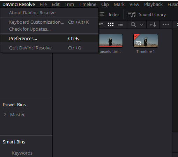Open the Index panel icon
This screenshot has height=157, width=178.
pyautogui.click(x=102, y=14)
